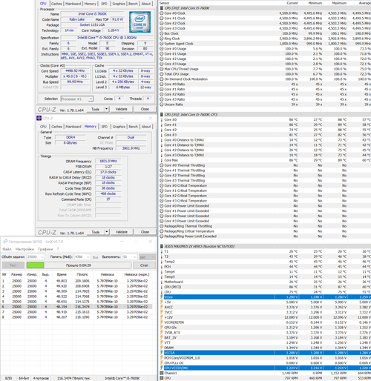Click the icon beside Uncore Ratio row

coord(162,105)
